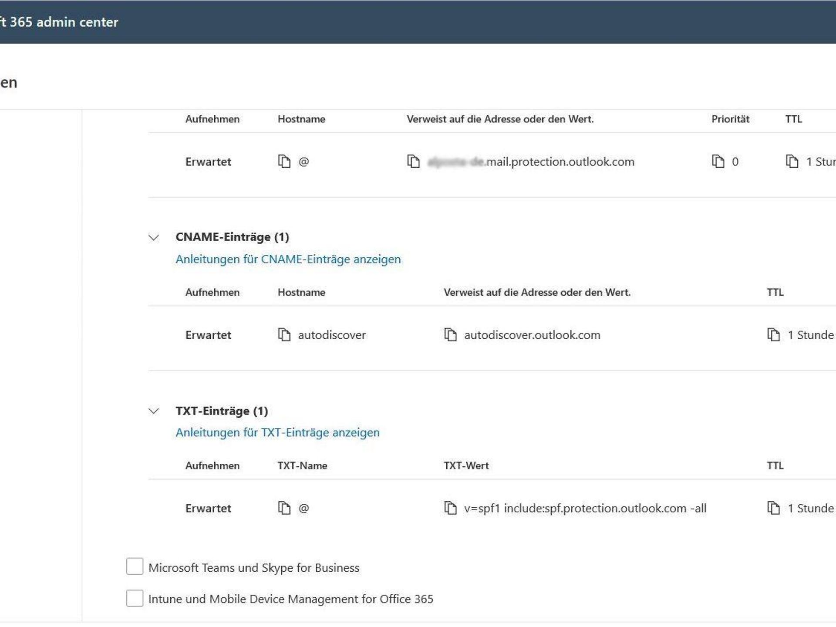836x627 pixels.
Task: Copy the TXT-Name @ value
Action: tap(284, 508)
